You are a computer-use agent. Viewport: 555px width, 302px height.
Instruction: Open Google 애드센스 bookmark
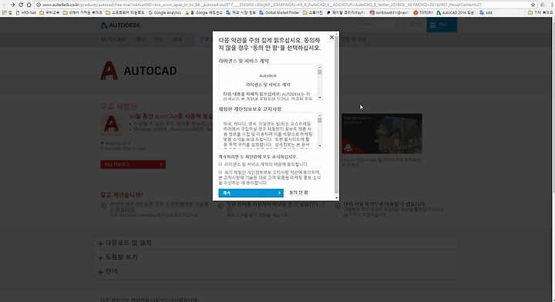coord(203,12)
